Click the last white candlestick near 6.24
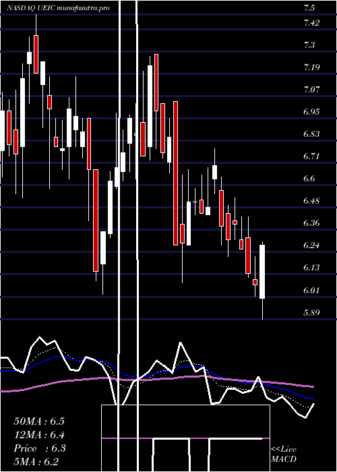 coord(262,272)
